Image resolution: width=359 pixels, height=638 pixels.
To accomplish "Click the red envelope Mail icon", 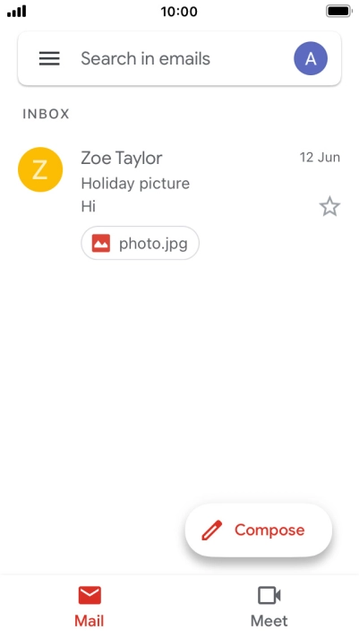I will click(90, 596).
